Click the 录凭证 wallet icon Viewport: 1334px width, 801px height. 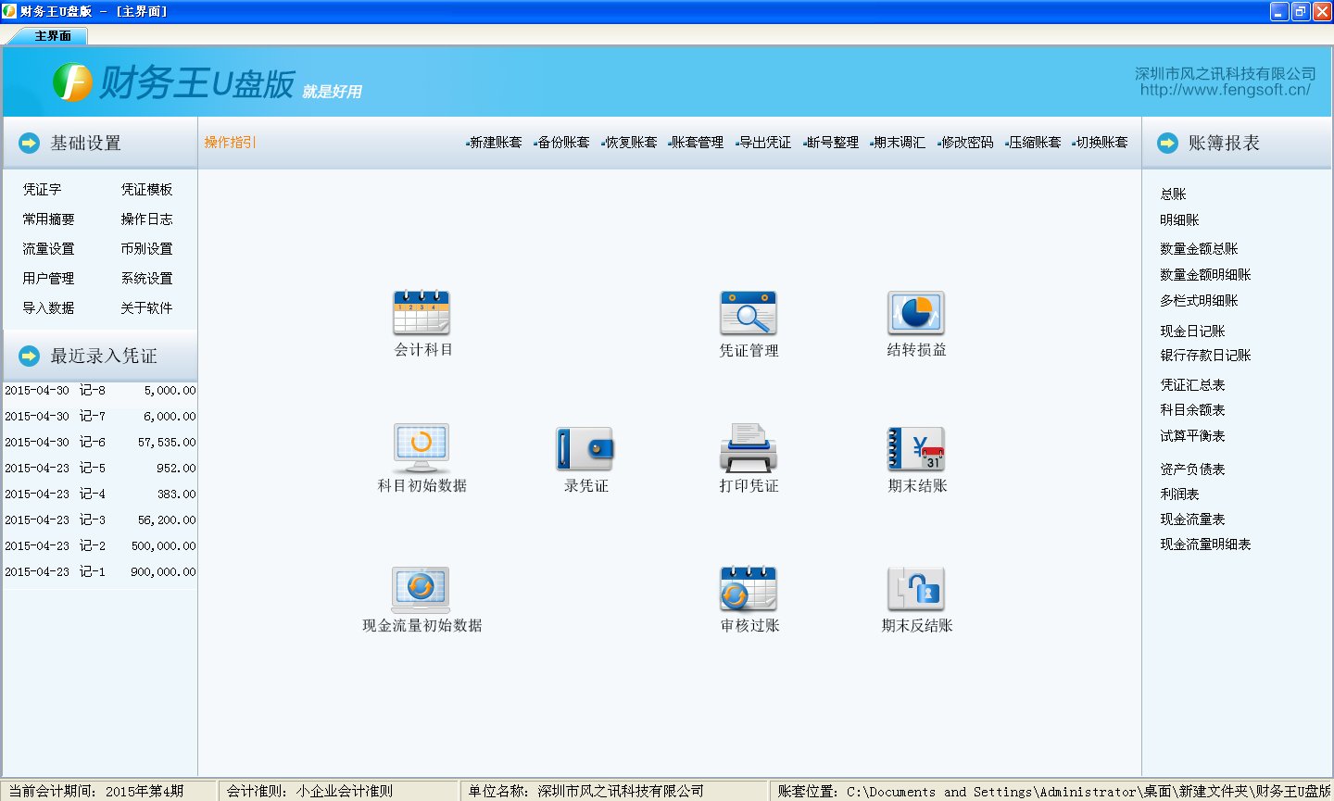coord(585,449)
